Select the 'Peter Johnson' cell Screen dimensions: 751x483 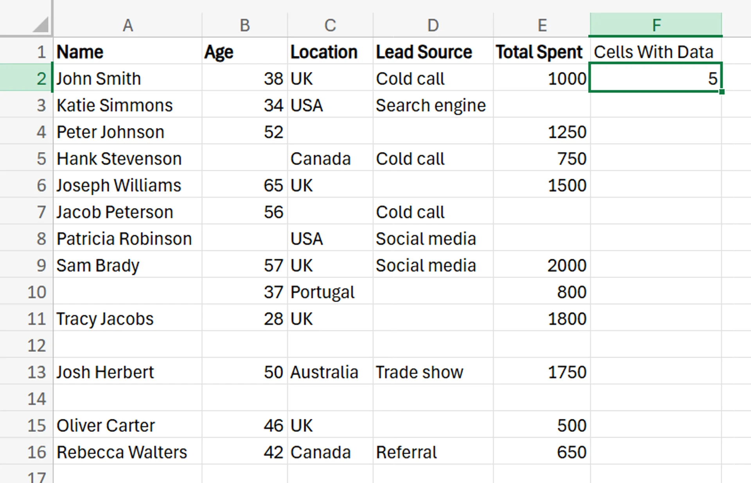click(x=128, y=131)
